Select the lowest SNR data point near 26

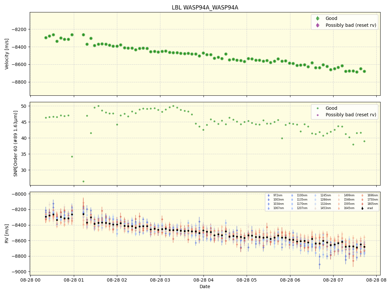point(83,181)
